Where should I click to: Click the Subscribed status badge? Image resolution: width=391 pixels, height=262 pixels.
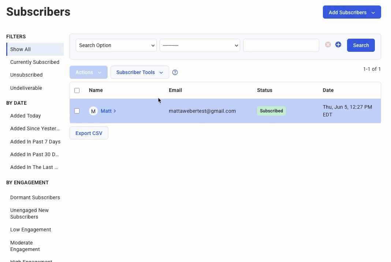click(x=271, y=111)
